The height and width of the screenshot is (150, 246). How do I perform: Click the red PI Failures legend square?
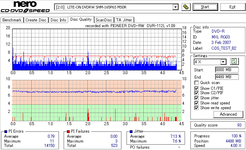pos(68,132)
